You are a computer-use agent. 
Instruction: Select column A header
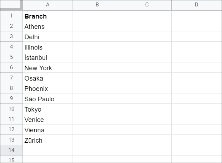click(x=47, y=5)
